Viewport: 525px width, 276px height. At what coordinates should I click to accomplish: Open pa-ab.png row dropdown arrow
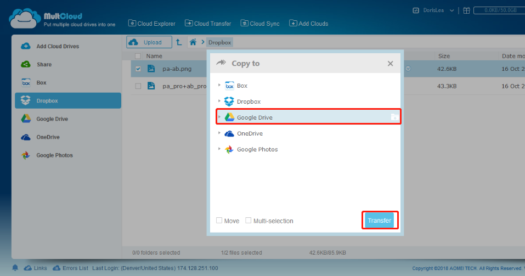(408, 69)
